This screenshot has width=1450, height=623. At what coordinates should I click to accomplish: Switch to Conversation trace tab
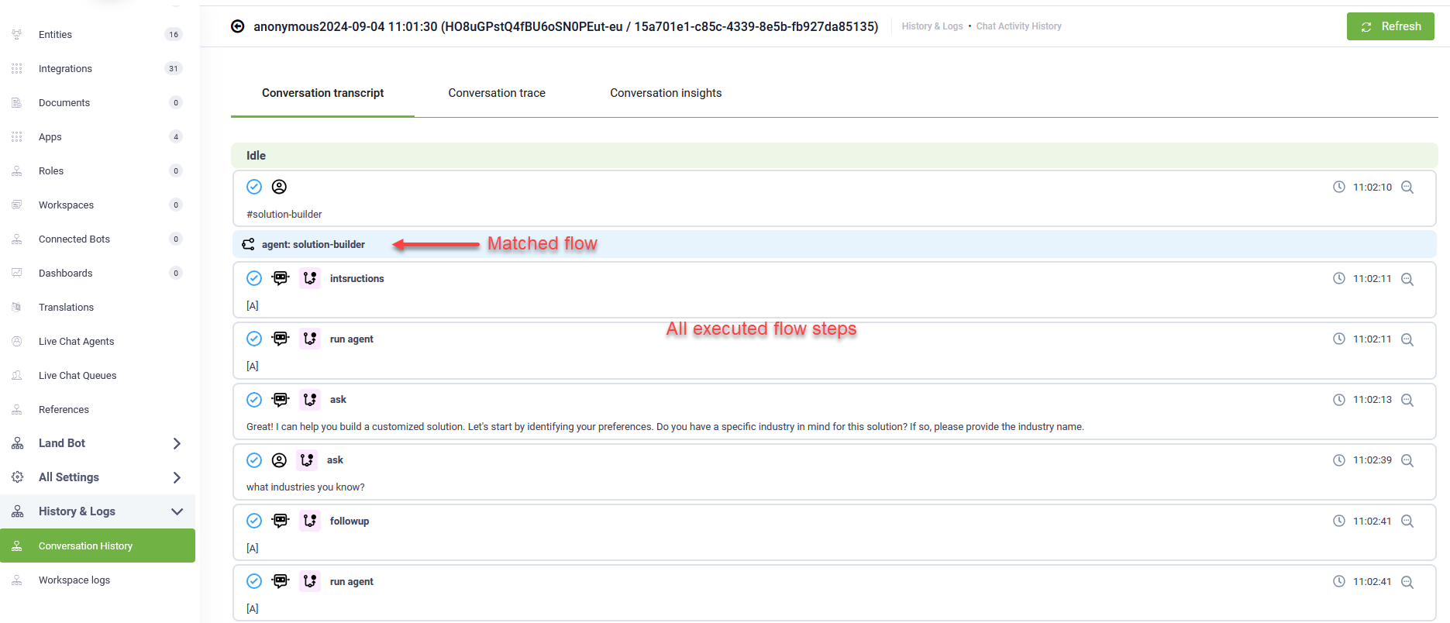click(x=497, y=93)
